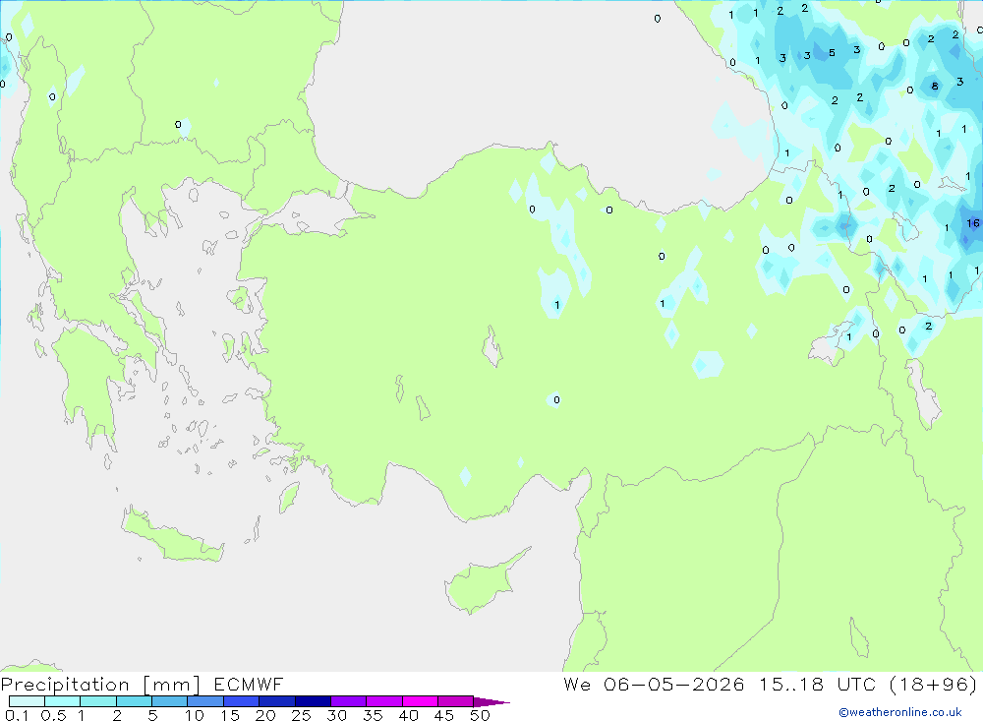Click the legend scale label '50'
This screenshot has width=983, height=721.
coord(480,715)
